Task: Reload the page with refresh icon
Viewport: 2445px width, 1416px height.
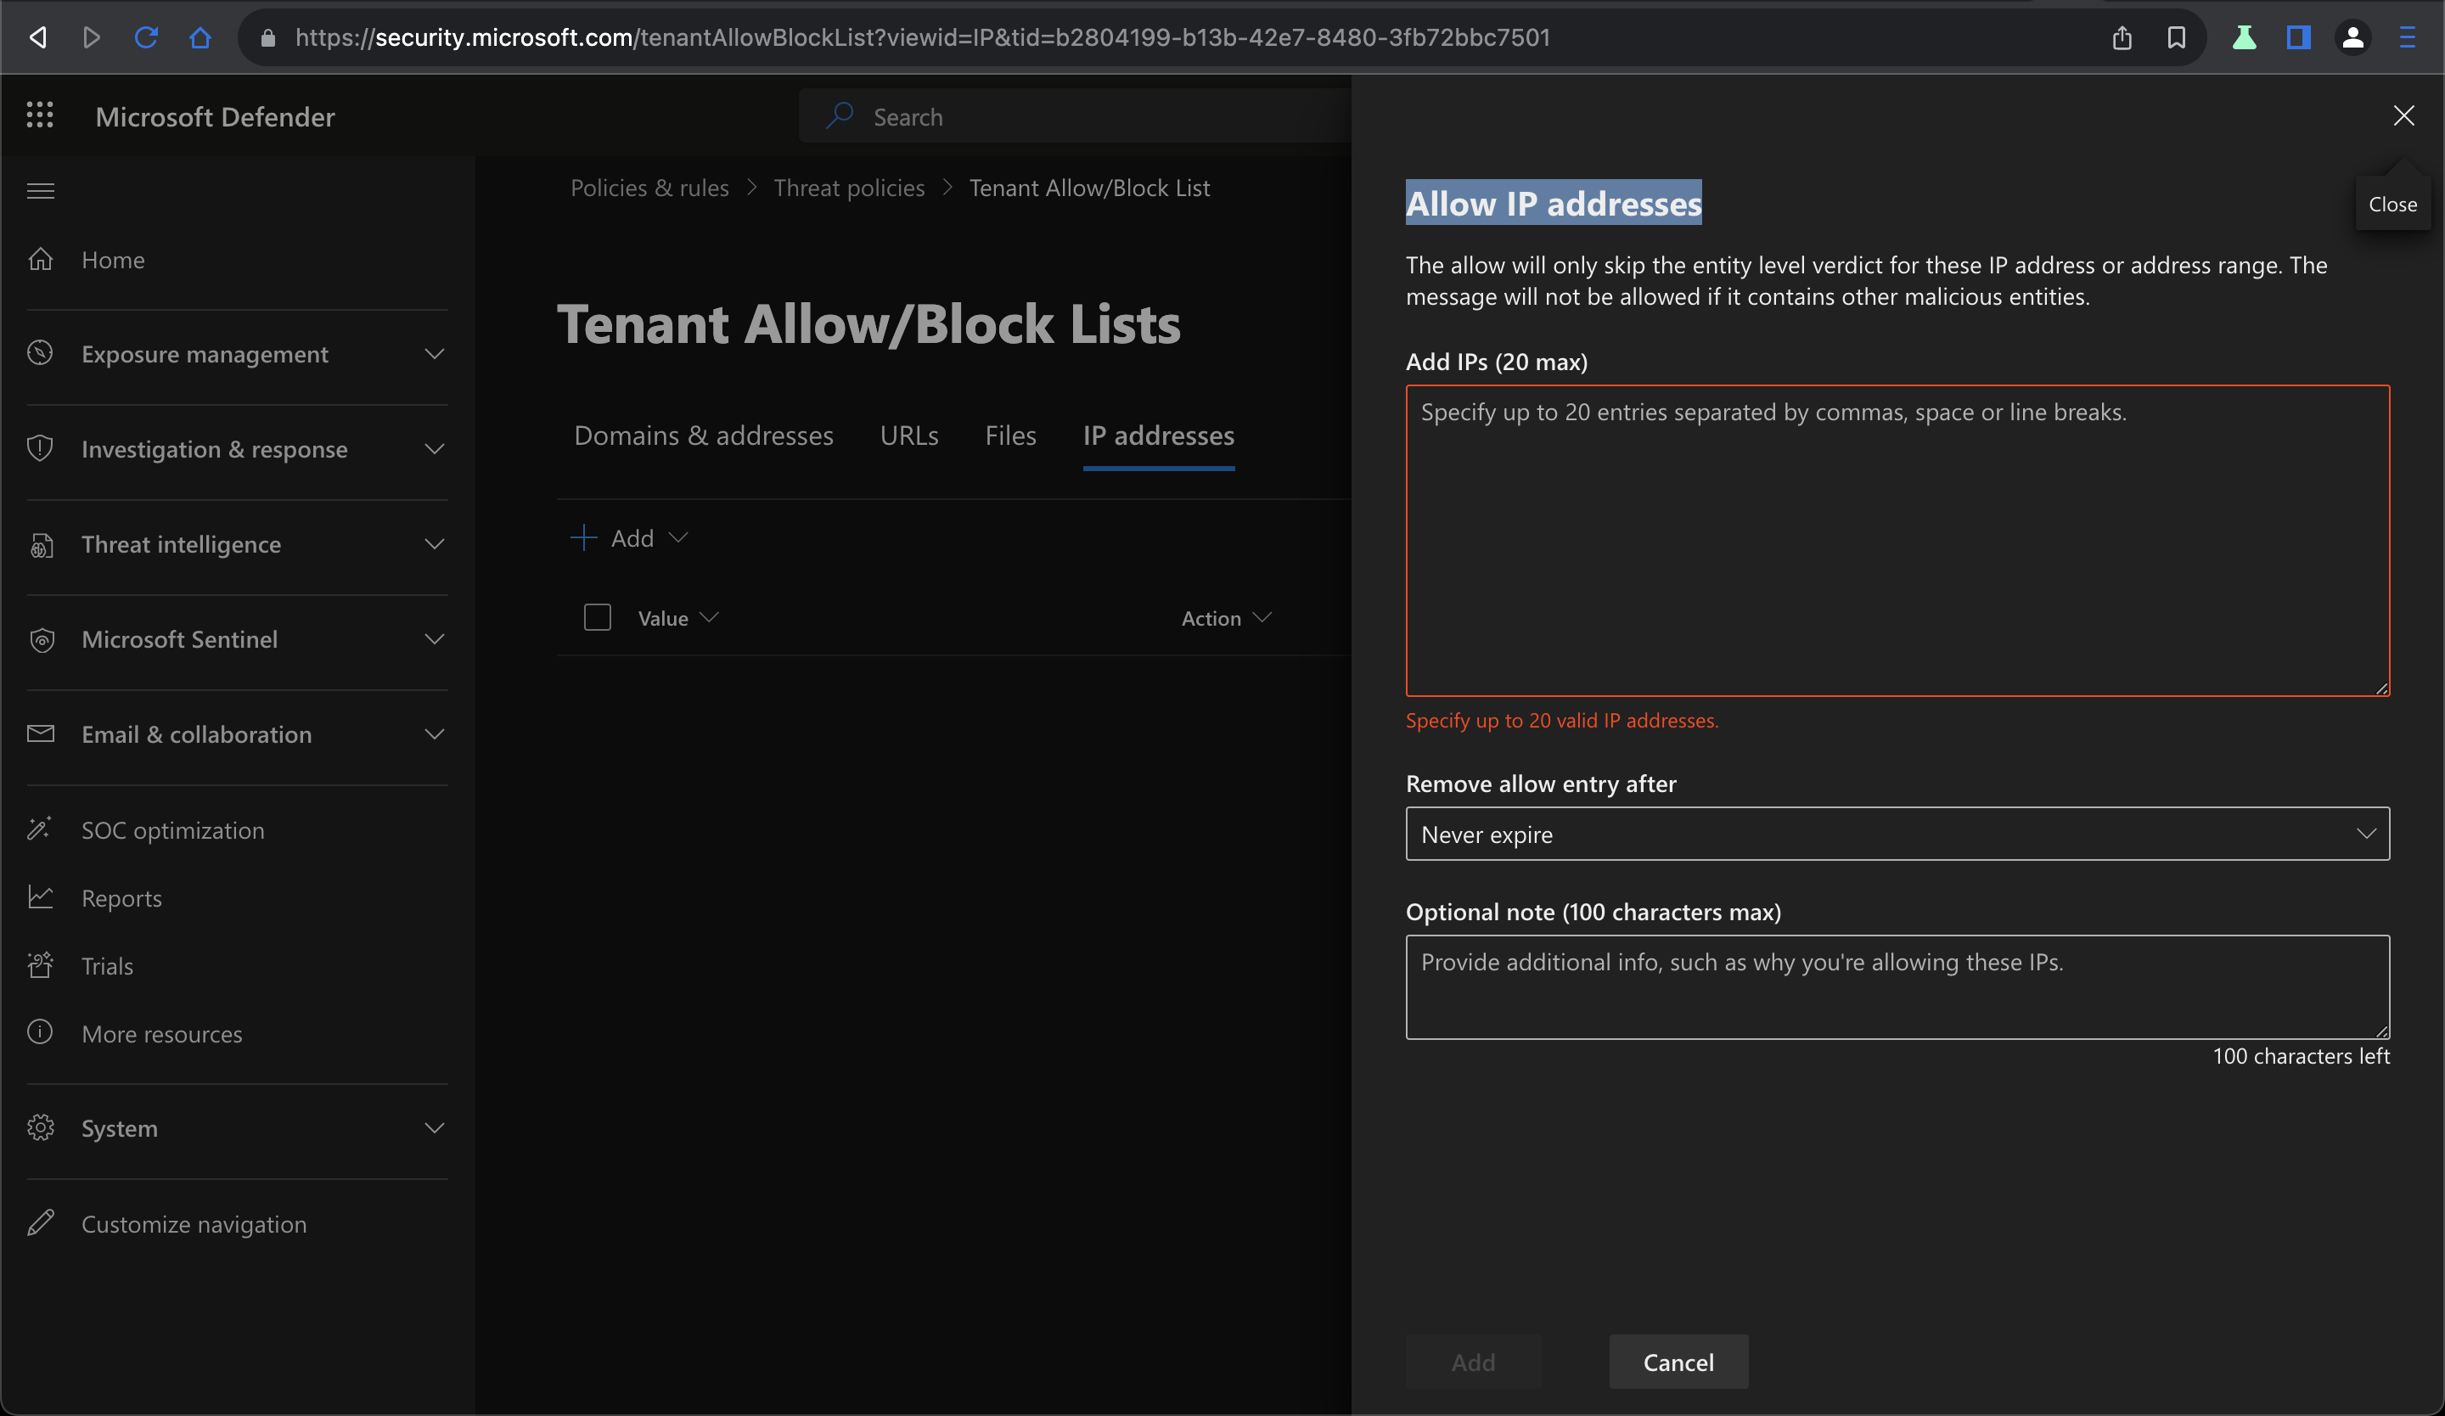Action: click(x=145, y=37)
